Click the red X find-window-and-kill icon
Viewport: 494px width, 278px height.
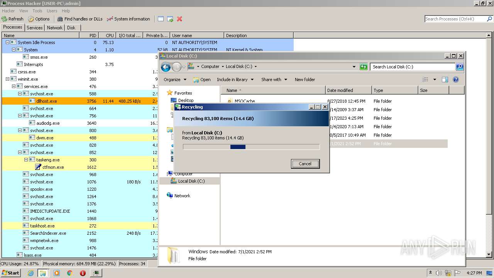[179, 19]
